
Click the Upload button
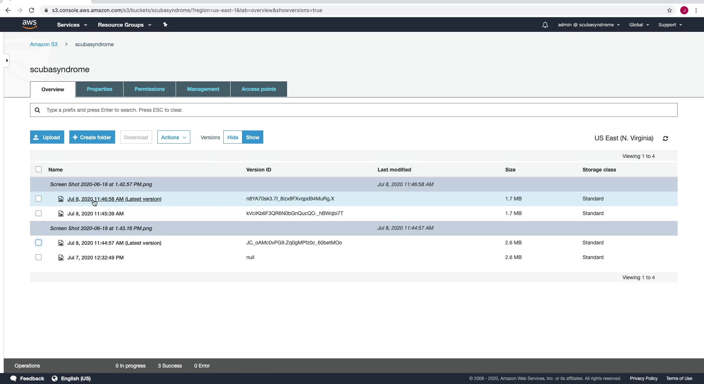(47, 137)
